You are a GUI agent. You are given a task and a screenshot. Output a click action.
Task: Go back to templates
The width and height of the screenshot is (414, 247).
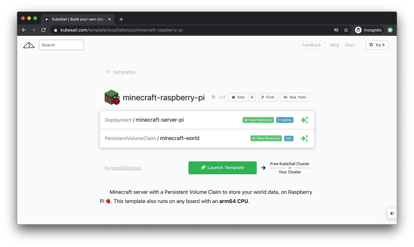pos(121,72)
